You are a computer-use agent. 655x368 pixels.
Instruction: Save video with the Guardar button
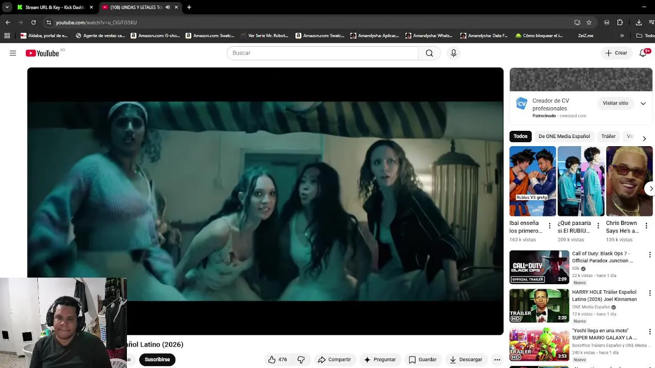[423, 360]
